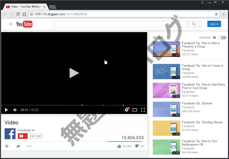
Task: Open the More three-dot options
Action: 29,146
